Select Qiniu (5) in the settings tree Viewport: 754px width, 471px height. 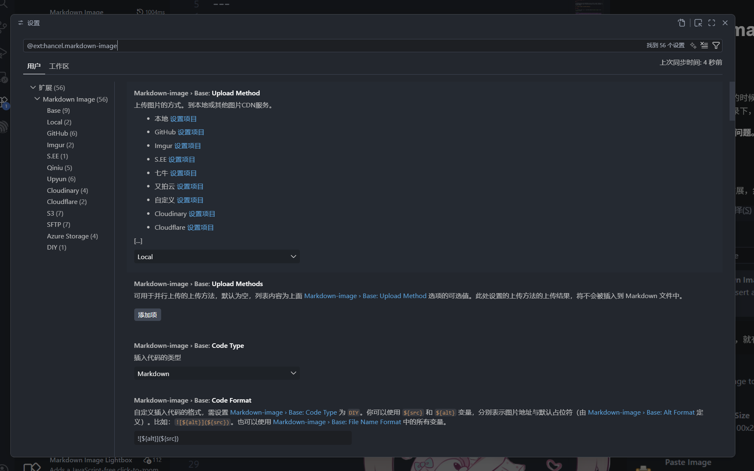[x=60, y=168]
